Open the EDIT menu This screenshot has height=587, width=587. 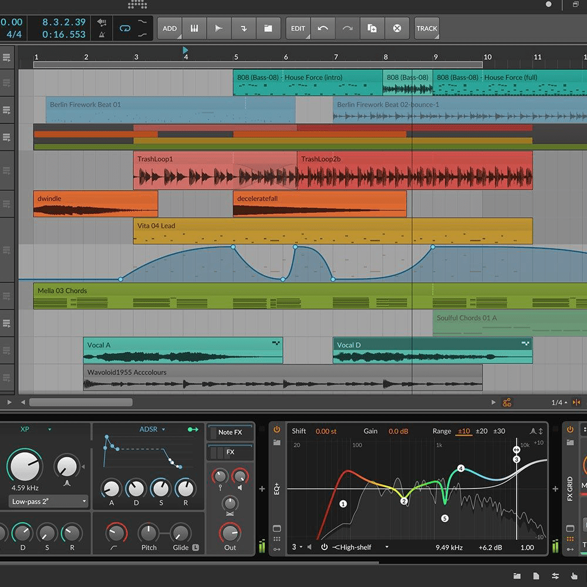298,28
